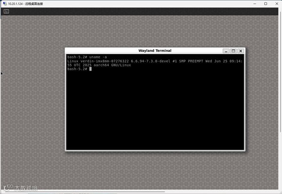Image resolution: width=282 pixels, height=194 pixels.
Task: Click the '10.20.1.124' window title text
Action: 15,4
